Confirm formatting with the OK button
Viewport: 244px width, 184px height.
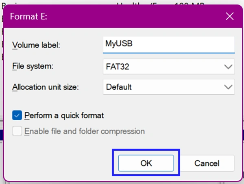point(146,163)
